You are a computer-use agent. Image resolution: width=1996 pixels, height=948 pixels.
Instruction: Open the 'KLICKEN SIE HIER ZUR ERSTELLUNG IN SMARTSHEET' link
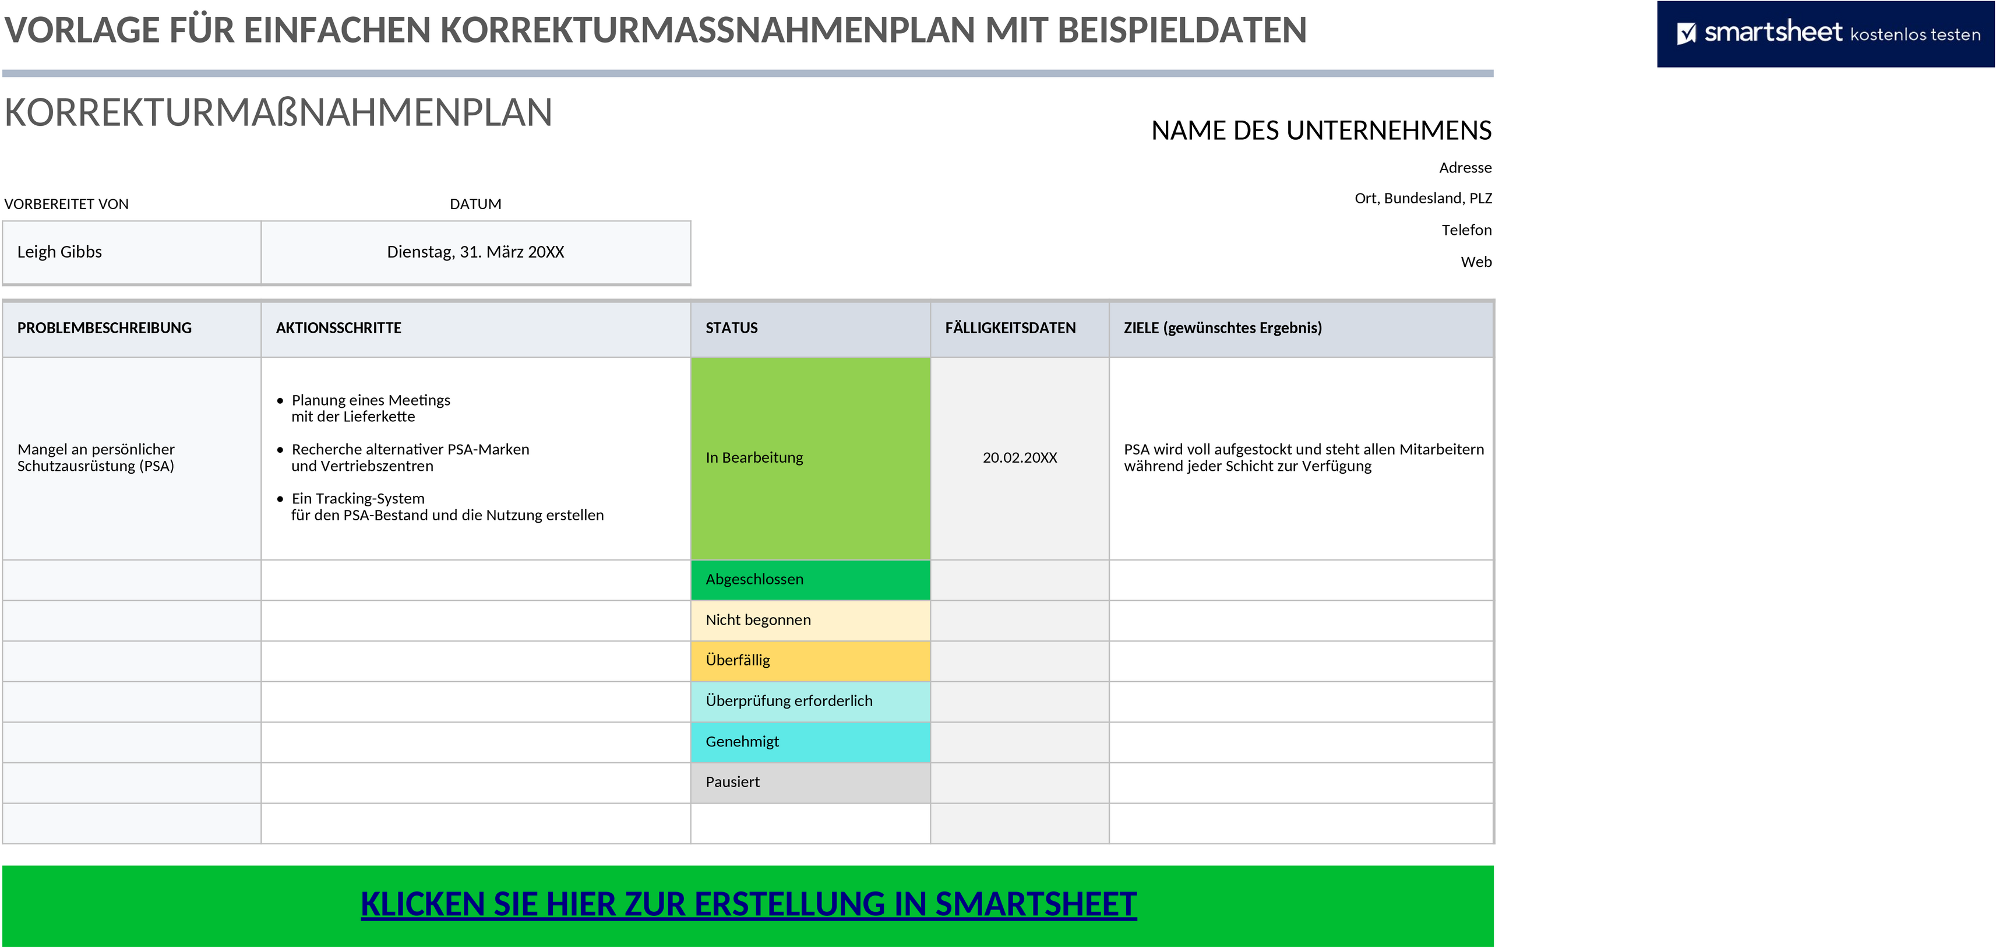pyautogui.click(x=749, y=905)
